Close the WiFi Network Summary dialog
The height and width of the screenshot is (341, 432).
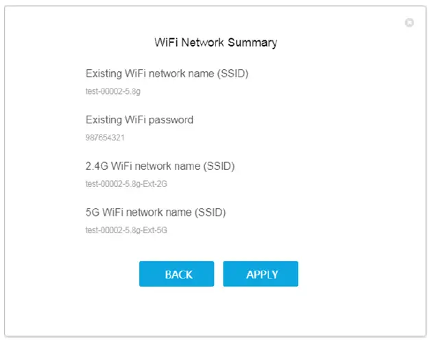pos(409,23)
